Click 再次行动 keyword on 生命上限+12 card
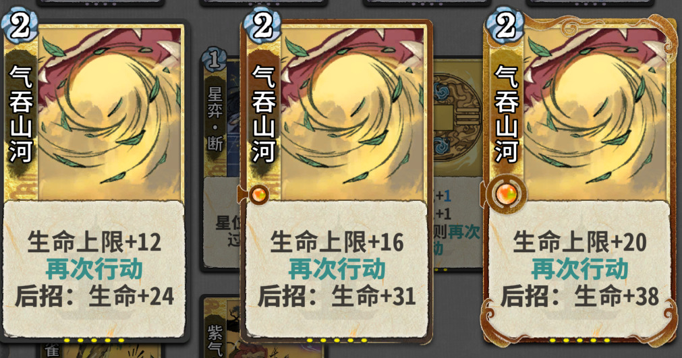This screenshot has width=682, height=358. (x=94, y=269)
